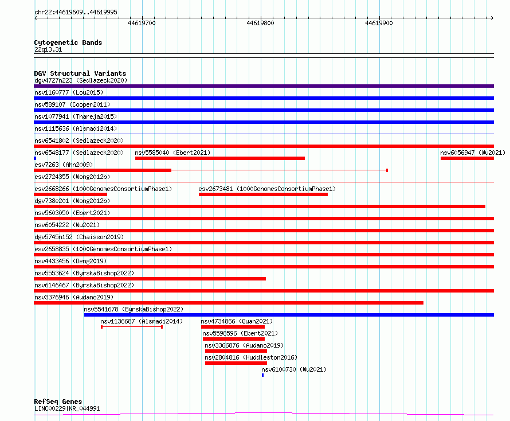510x421 pixels.
Task: Click the red nsv5585040 variant bar
Action: click(x=220, y=158)
